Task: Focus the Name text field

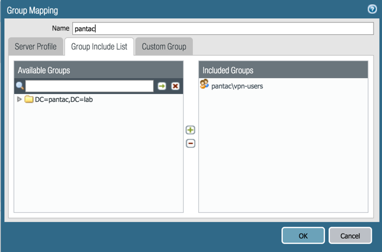Action: (x=222, y=29)
